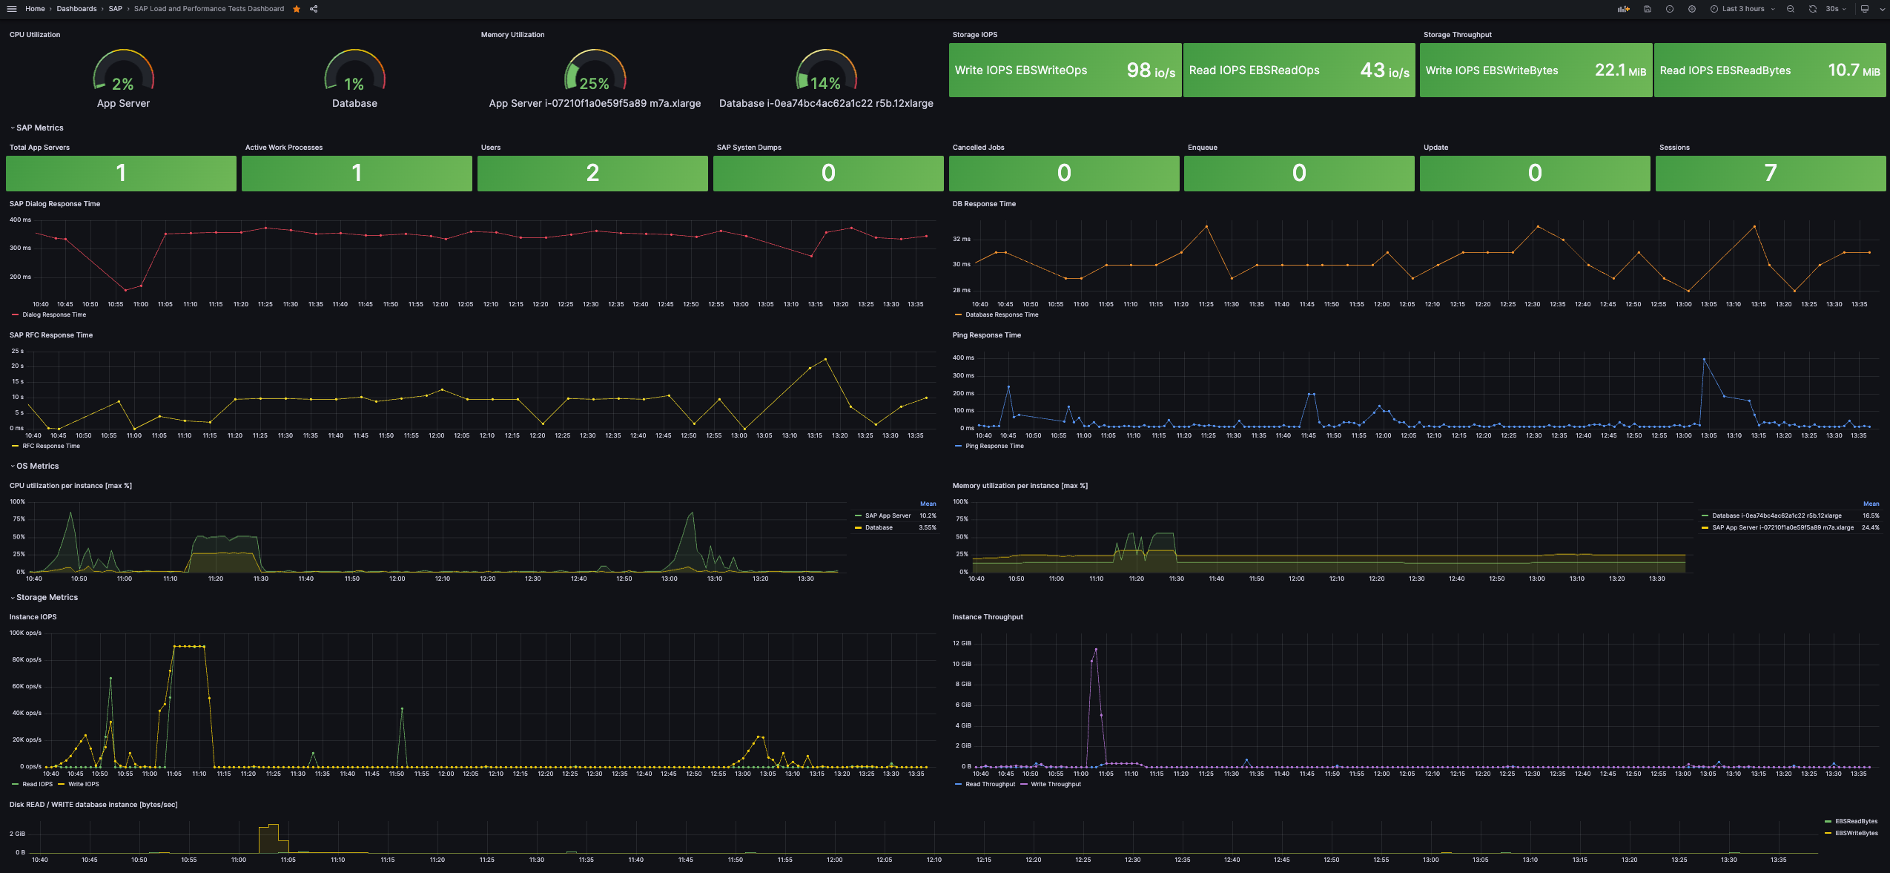The height and width of the screenshot is (873, 1890).
Task: Toggle Read IOPS series in legend
Action: pyautogui.click(x=37, y=784)
